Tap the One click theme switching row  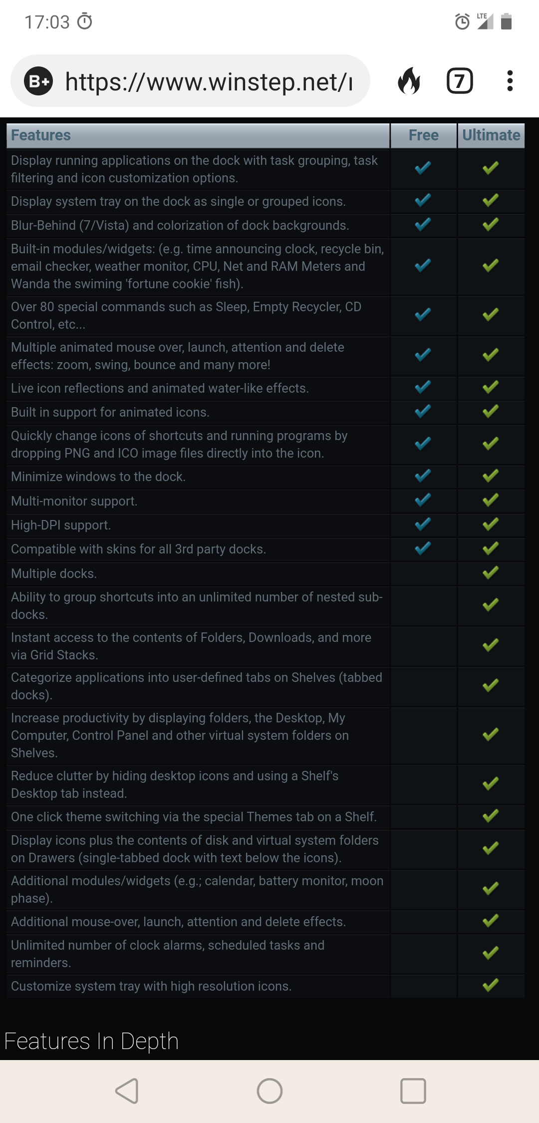266,817
